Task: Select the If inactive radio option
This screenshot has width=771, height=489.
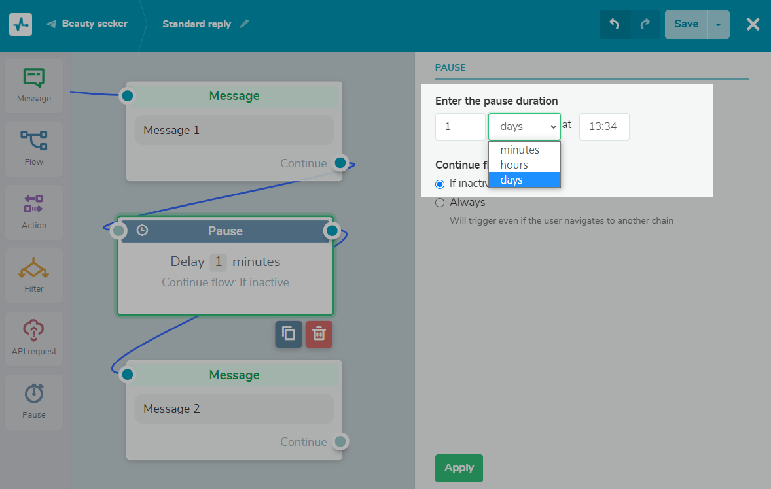Action: tap(440, 184)
